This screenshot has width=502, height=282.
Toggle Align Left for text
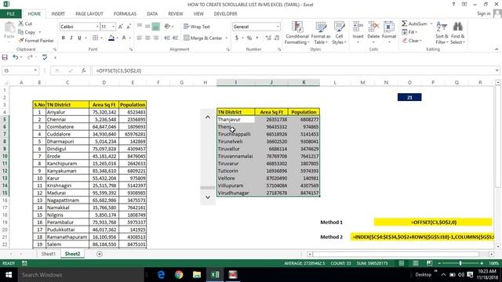click(140, 38)
